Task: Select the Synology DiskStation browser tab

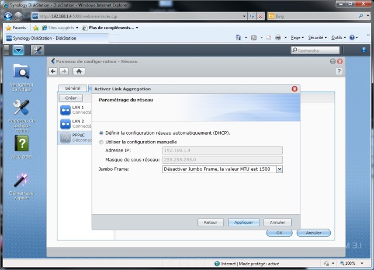Action: [56, 38]
